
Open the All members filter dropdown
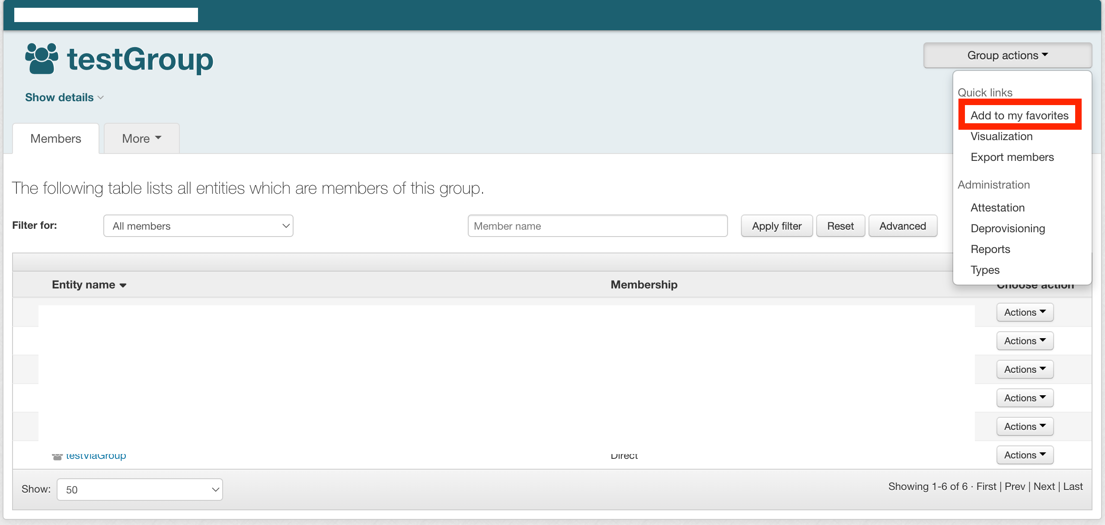tap(198, 226)
